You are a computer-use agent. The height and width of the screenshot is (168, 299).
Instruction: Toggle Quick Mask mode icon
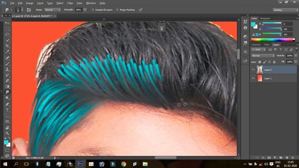[x=7, y=150]
